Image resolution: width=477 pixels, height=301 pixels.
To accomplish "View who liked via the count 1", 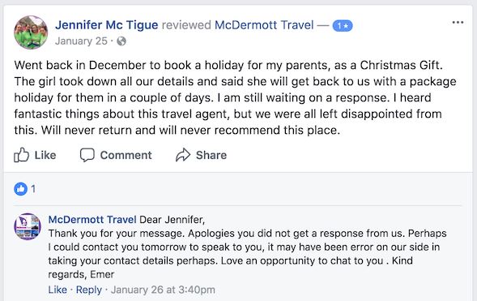I will click(33, 189).
